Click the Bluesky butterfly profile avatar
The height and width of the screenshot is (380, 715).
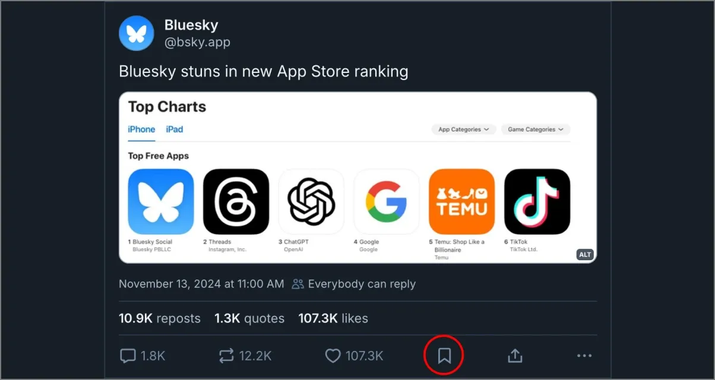[x=137, y=33]
